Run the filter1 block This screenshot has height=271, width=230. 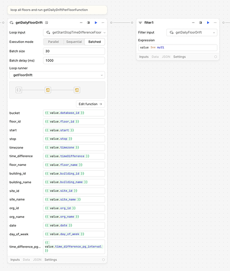[x=208, y=23]
